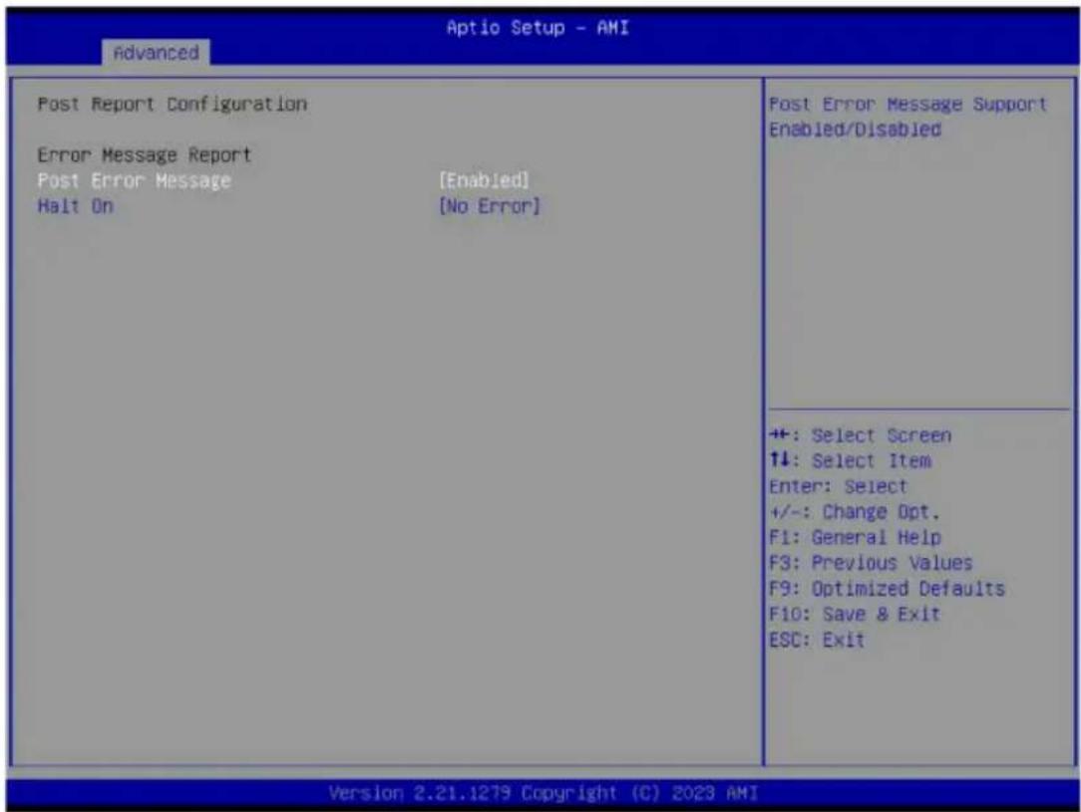Click the +/-: Change Opt. hint

(855, 512)
